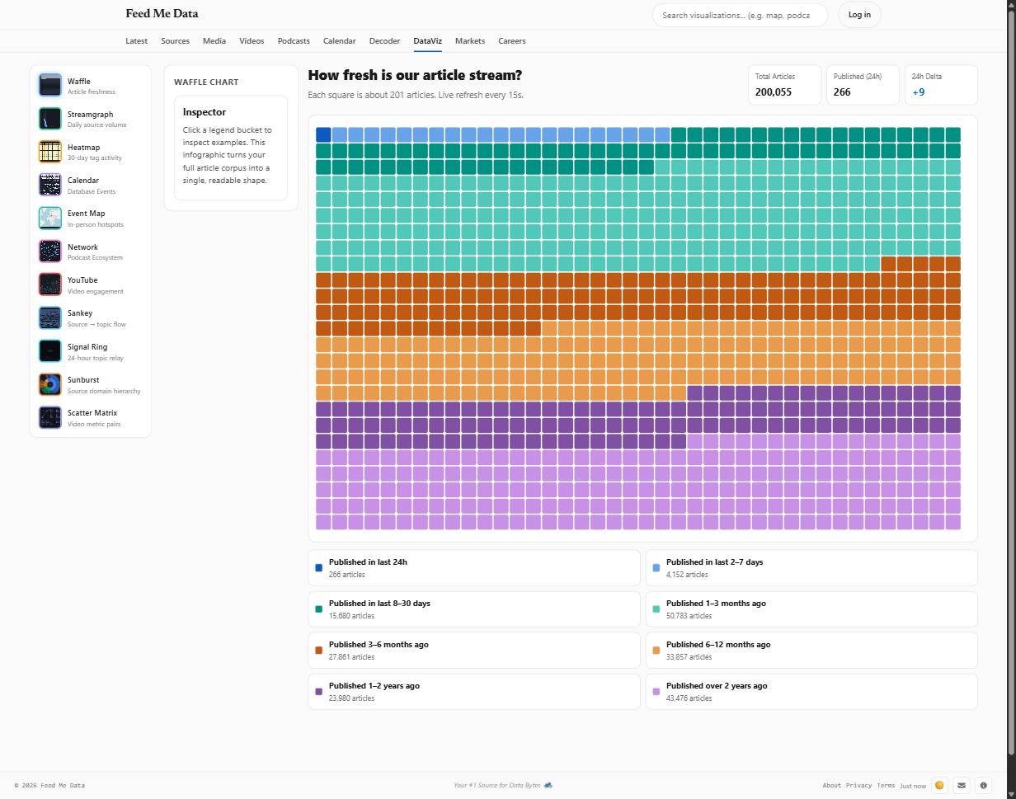Click the envelope contact icon in footer

pos(961,785)
